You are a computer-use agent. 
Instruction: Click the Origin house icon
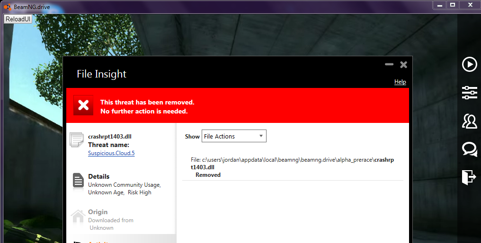(78, 217)
